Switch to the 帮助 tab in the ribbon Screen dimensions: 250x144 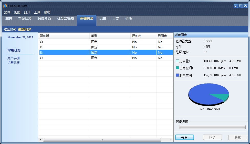point(128,18)
